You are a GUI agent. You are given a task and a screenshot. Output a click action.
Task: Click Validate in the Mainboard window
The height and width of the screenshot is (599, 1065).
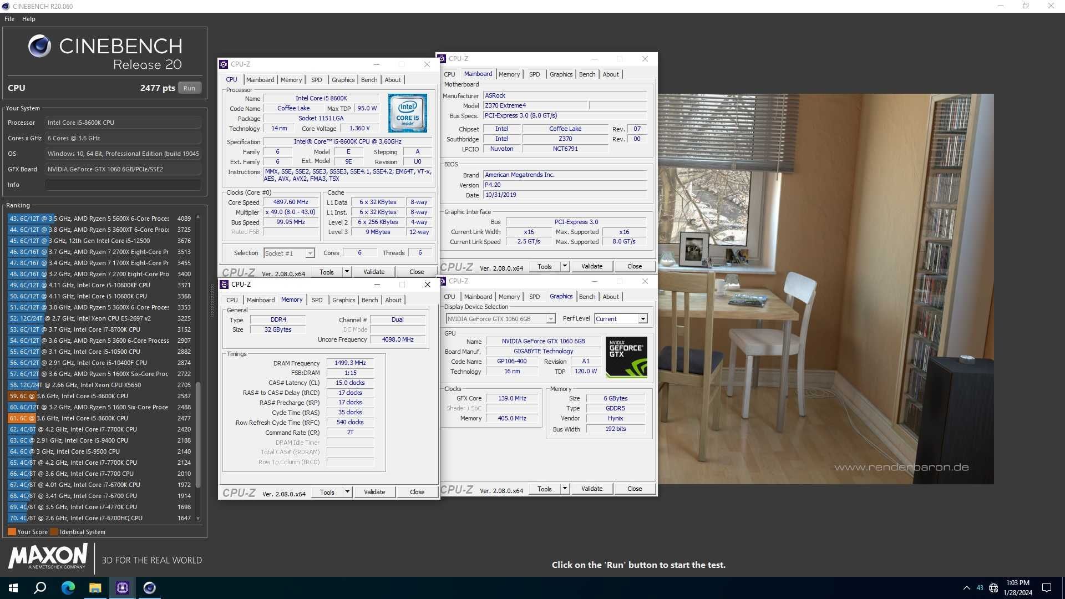(x=592, y=266)
